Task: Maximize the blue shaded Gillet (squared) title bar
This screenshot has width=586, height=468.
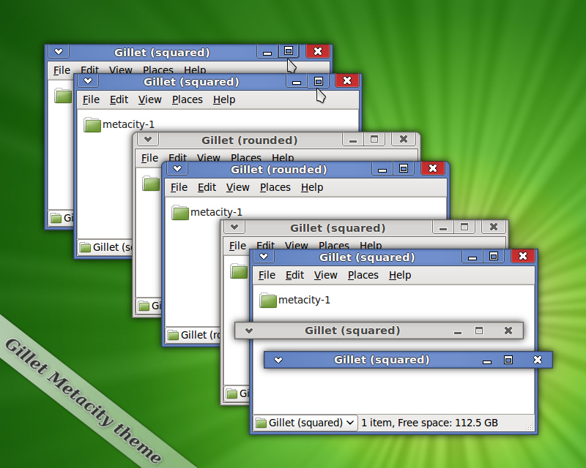Action: tap(508, 360)
